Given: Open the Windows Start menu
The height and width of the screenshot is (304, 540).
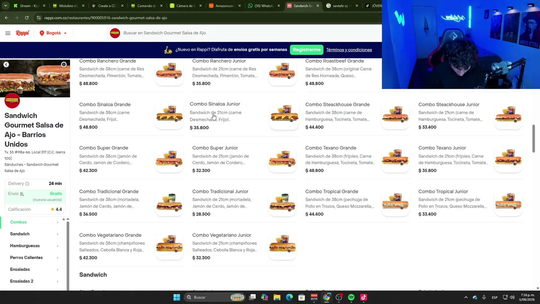Looking at the screenshot, I should [x=177, y=297].
